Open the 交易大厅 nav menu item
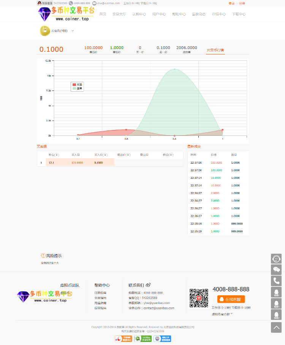The image size is (285, 345). click(x=119, y=14)
